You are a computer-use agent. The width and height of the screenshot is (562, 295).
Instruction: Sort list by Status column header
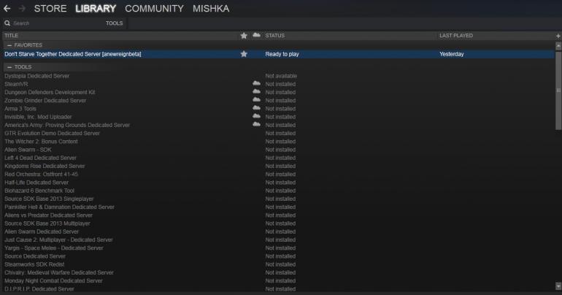coord(274,35)
